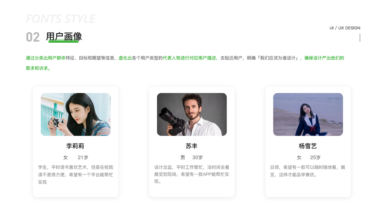Select the 苏丰 photographer portrait image
Screen dimensions: 386x217
pos(192,114)
